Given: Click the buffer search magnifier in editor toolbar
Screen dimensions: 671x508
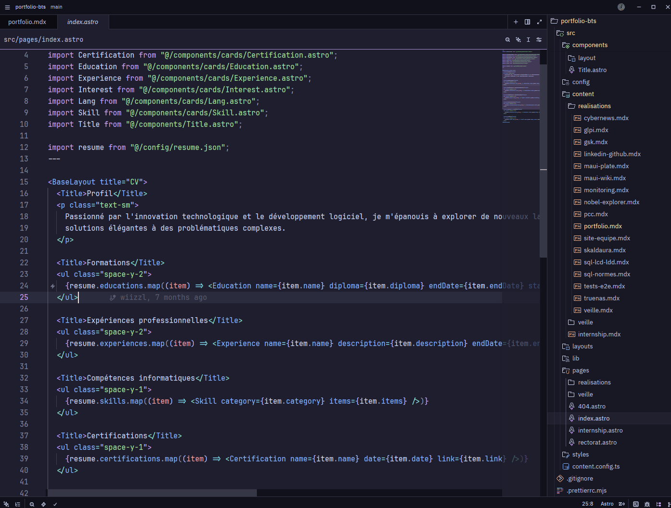Looking at the screenshot, I should click(507, 40).
